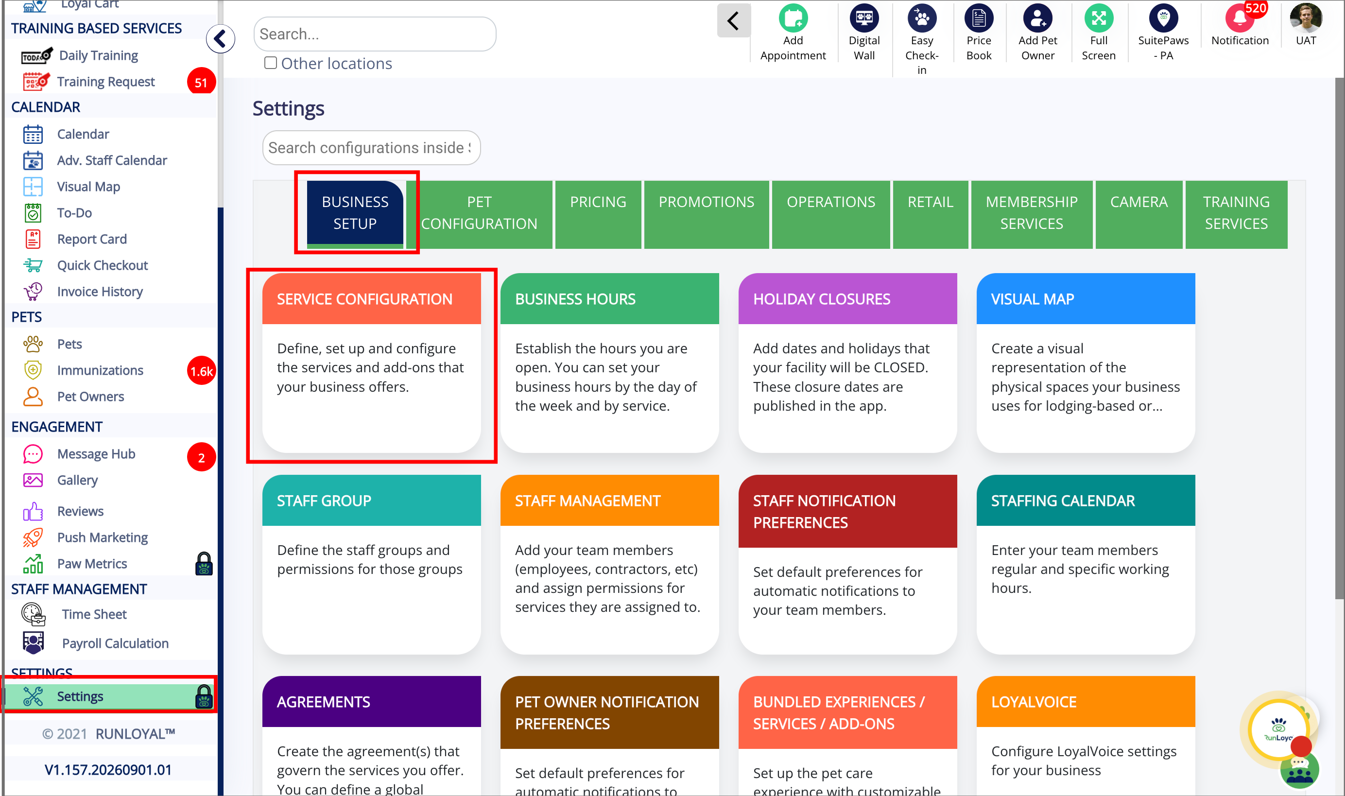Open the Business Hours card
Screen dimensions: 1345x796
pos(609,363)
